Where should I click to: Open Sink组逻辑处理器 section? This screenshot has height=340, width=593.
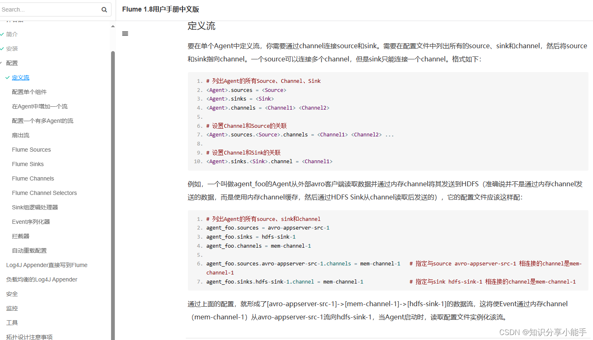pos(35,207)
